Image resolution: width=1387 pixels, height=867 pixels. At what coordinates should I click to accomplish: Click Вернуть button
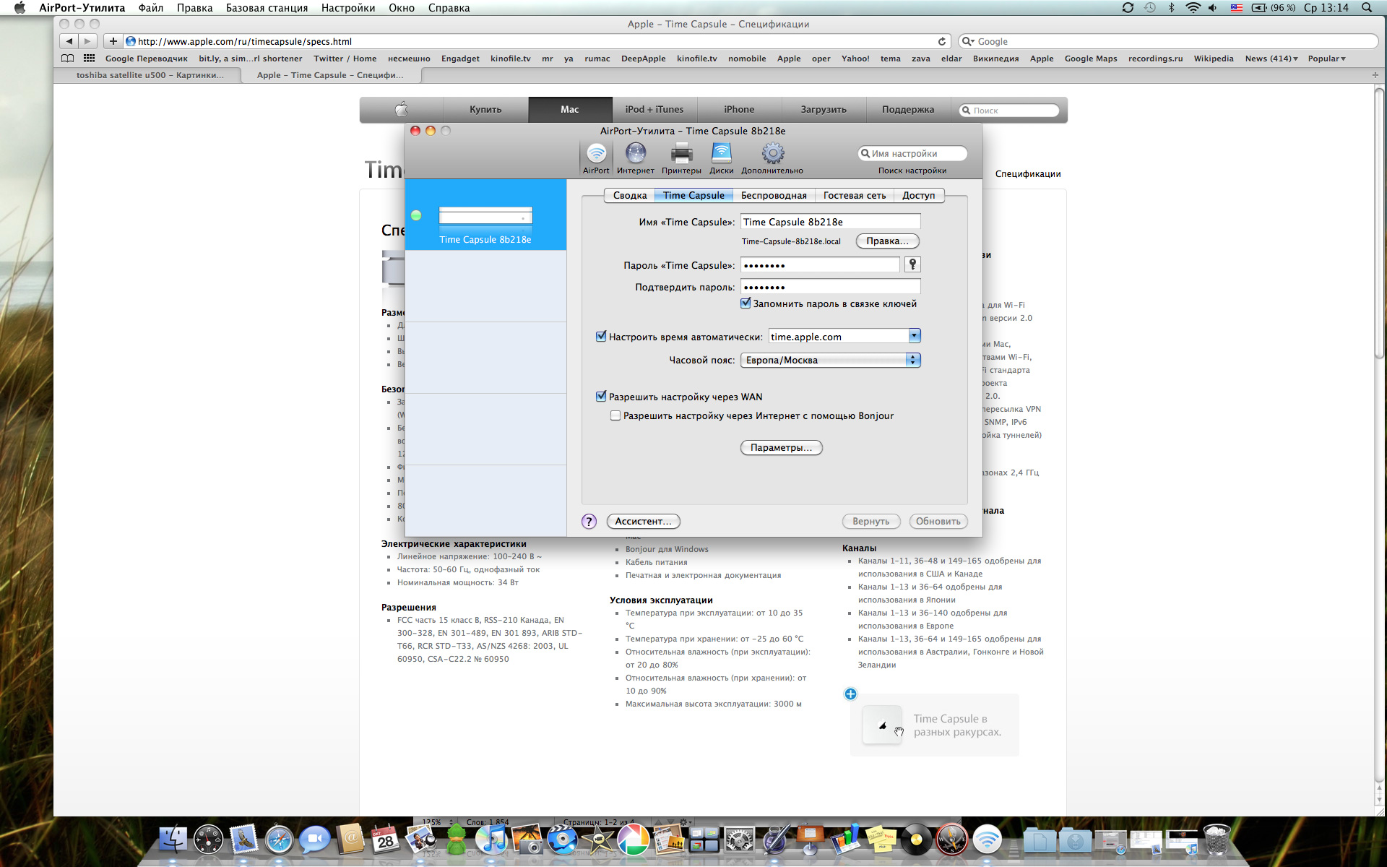pyautogui.click(x=870, y=521)
